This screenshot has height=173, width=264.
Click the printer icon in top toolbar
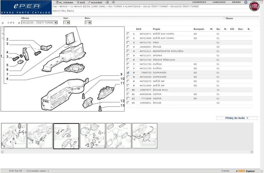click(x=107, y=2)
